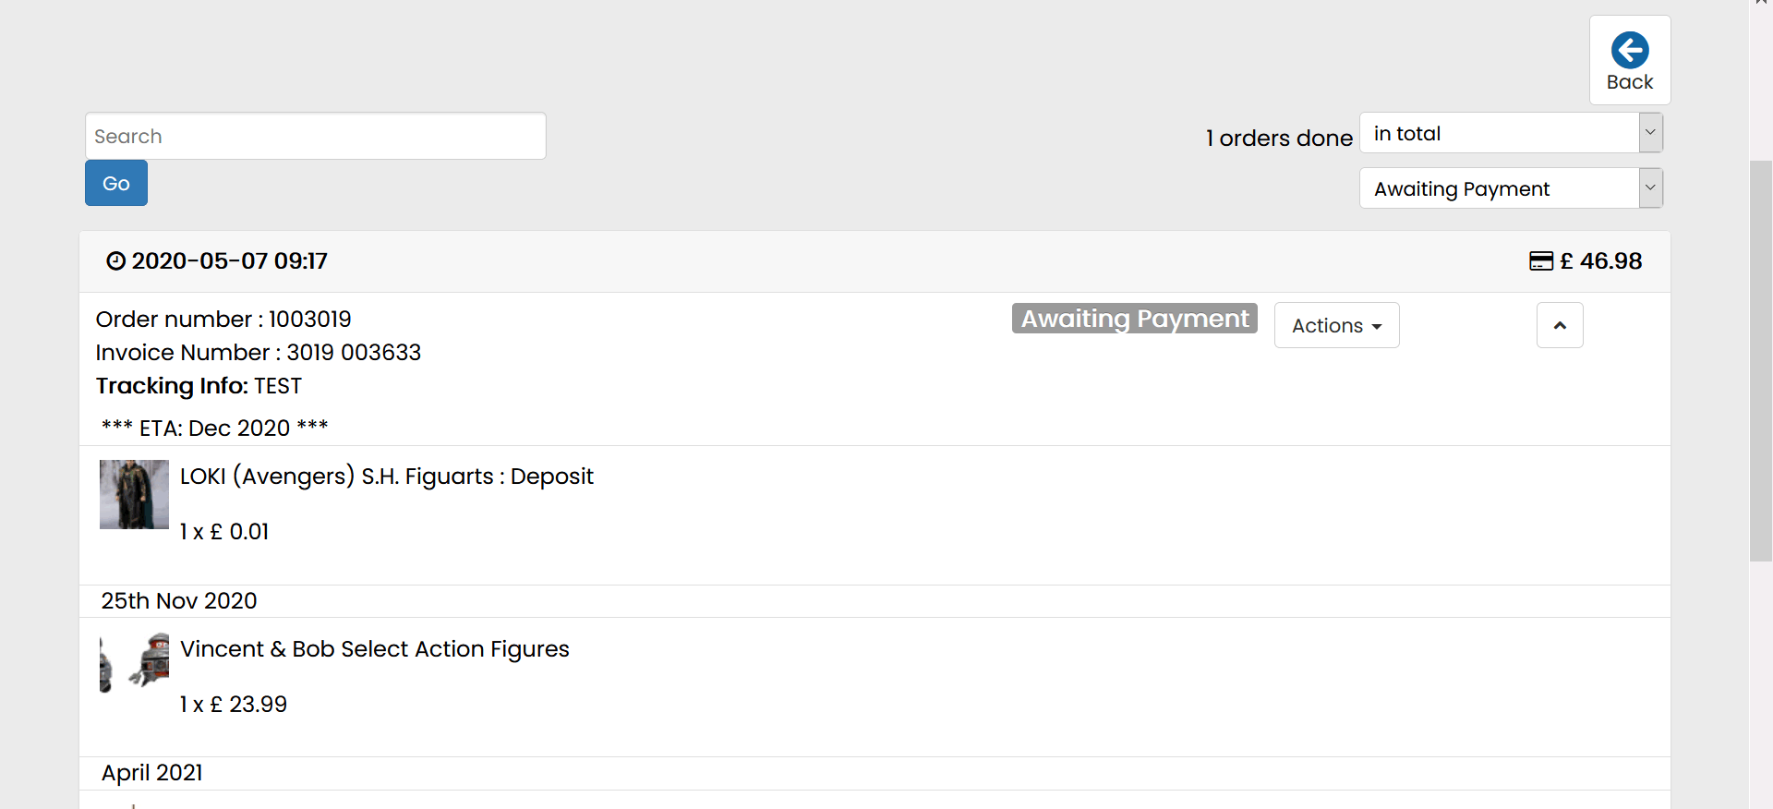
Task: Click the order date 2020-05-07 09:17
Action: coord(229,261)
